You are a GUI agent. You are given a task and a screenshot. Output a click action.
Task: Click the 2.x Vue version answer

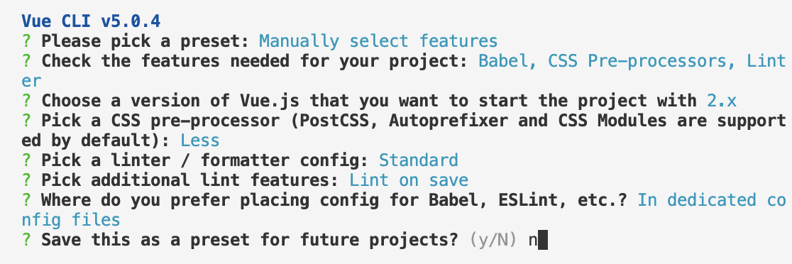[721, 101]
